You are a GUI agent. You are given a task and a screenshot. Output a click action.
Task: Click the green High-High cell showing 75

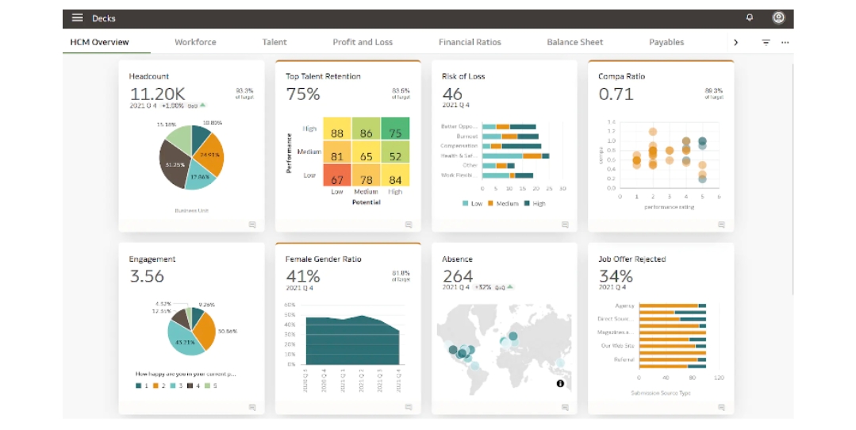394,133
